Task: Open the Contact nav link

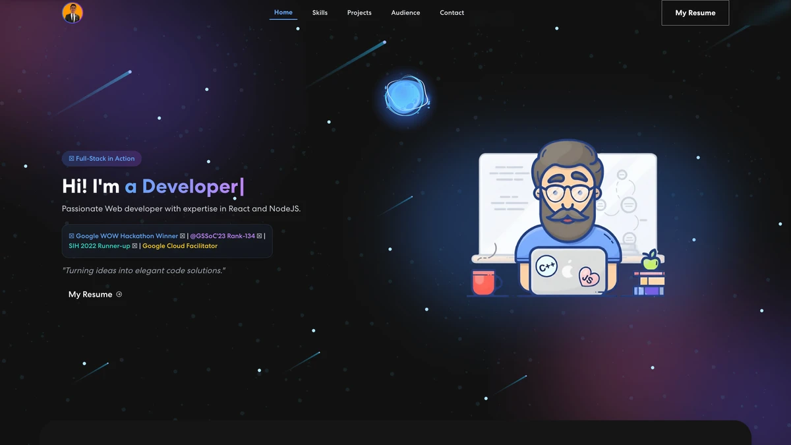Action: (452, 13)
